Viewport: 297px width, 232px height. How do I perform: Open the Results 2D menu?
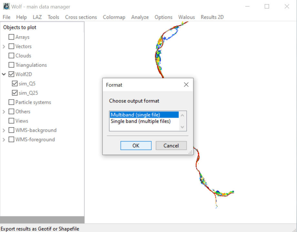212,17
